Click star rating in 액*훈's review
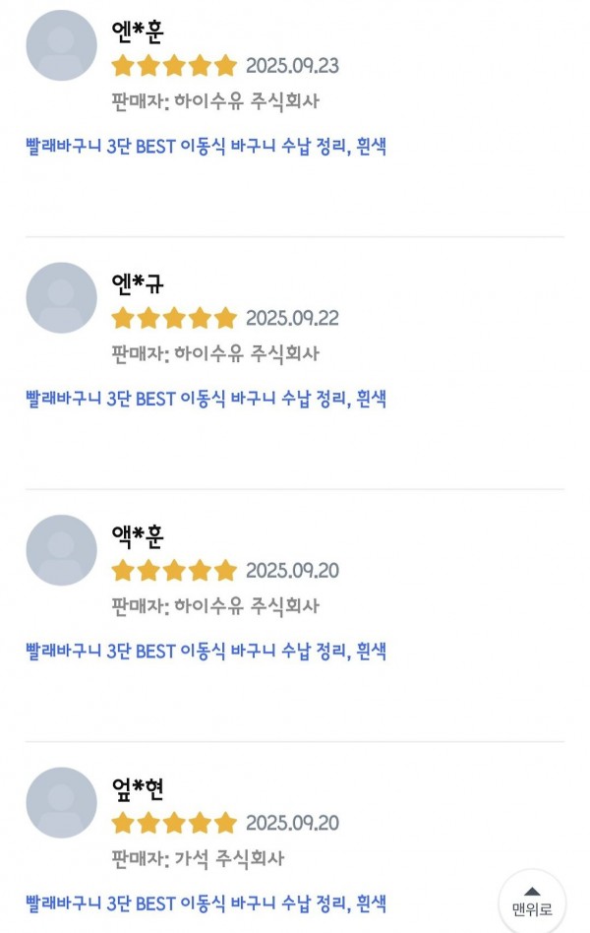The width and height of the screenshot is (590, 933). 174,571
